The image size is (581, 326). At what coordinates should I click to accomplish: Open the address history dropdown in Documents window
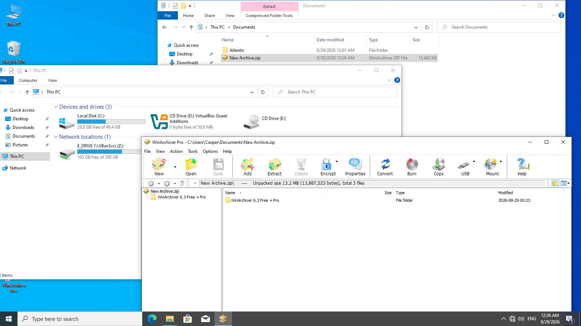click(x=416, y=27)
